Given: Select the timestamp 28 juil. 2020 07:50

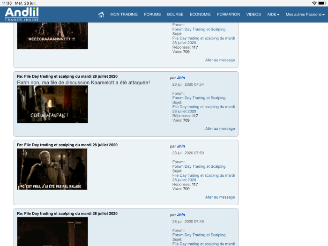Looking at the screenshot, I should click(x=188, y=153).
